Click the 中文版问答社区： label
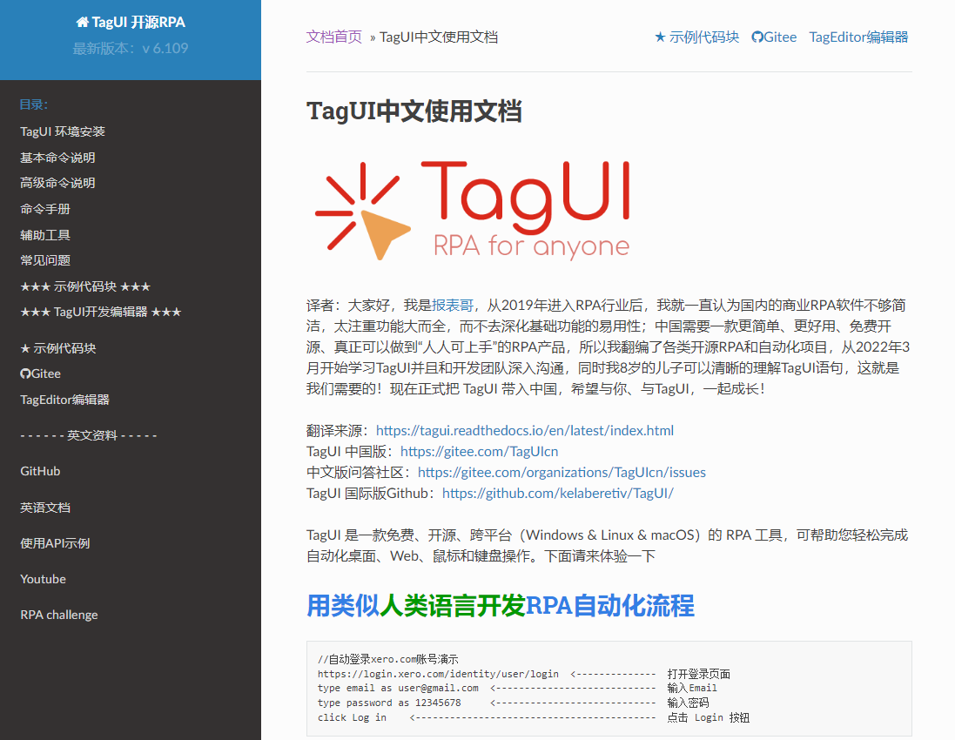The width and height of the screenshot is (955, 740). [360, 473]
